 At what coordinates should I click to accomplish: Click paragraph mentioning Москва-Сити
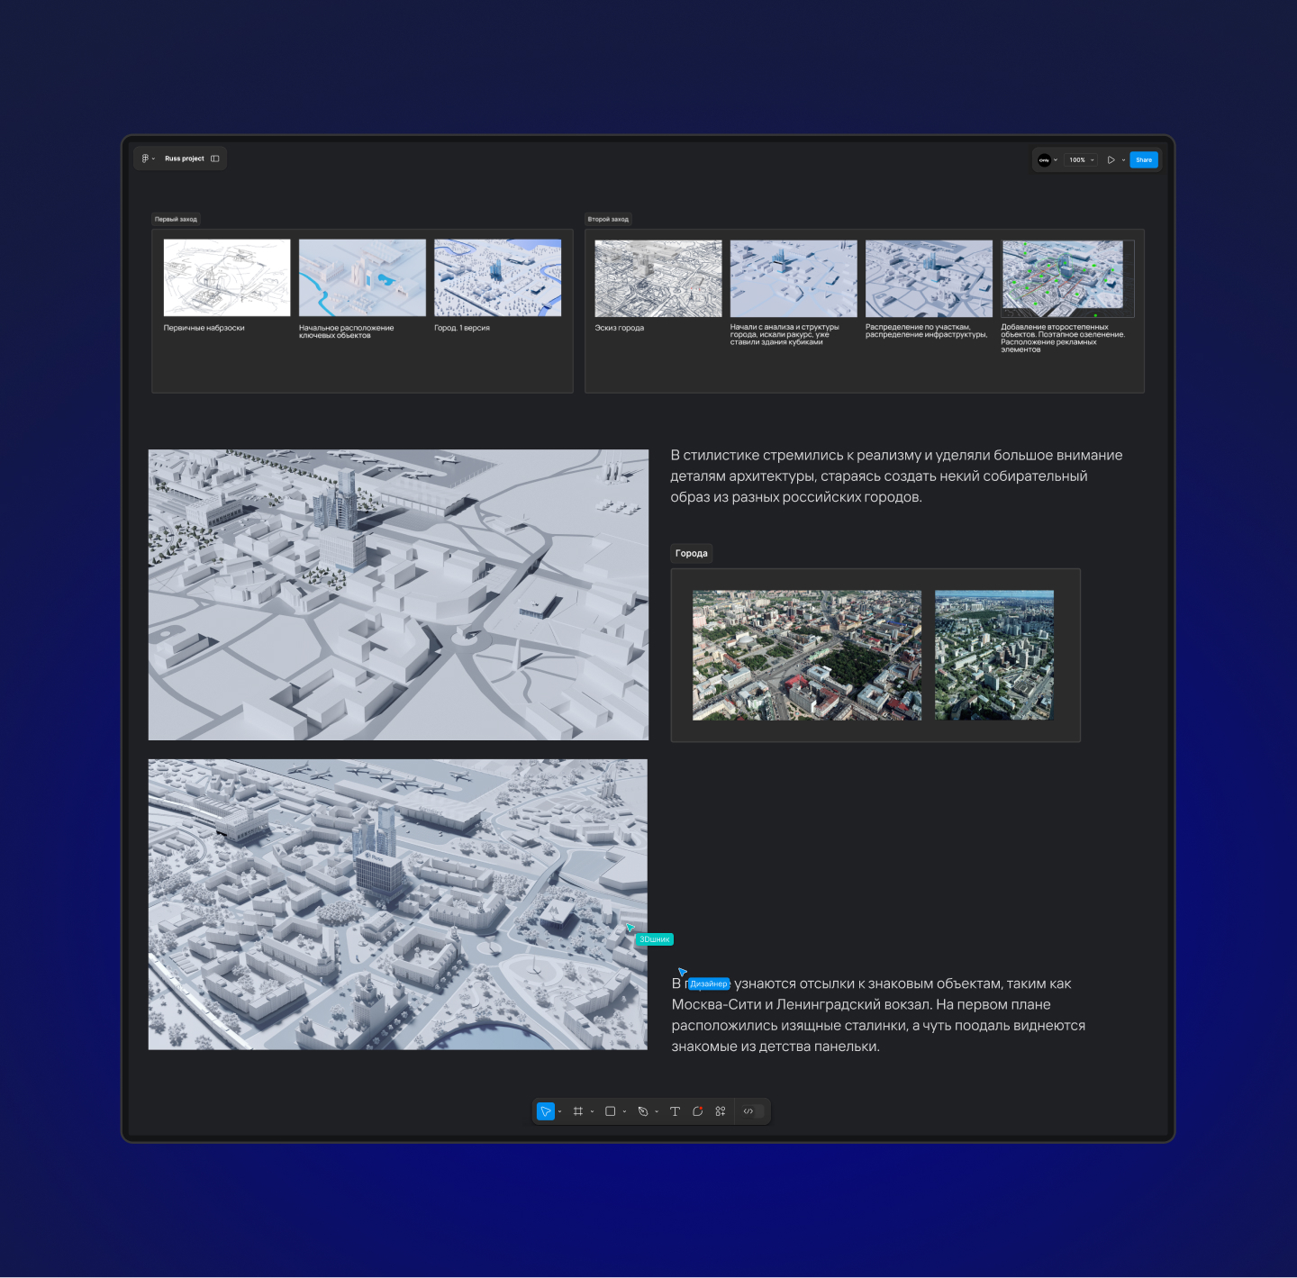(878, 1015)
